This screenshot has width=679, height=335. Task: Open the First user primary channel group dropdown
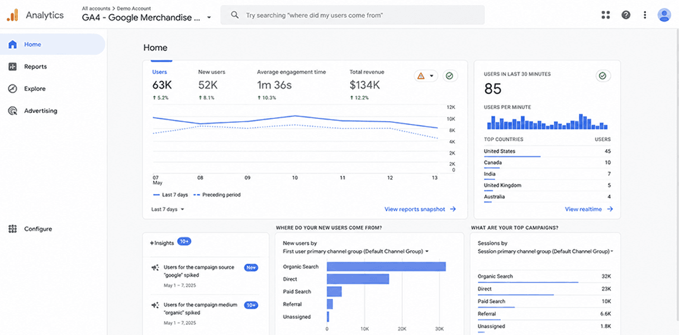[356, 251]
